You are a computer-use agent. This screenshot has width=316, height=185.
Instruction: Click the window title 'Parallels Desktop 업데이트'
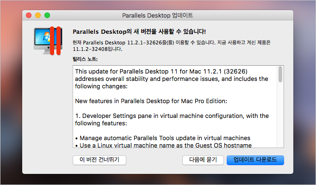[x=158, y=15]
